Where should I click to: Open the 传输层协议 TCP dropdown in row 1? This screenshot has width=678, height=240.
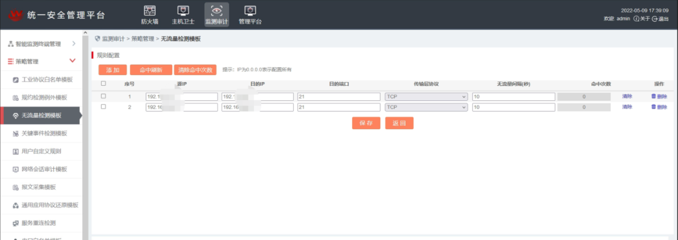[426, 97]
